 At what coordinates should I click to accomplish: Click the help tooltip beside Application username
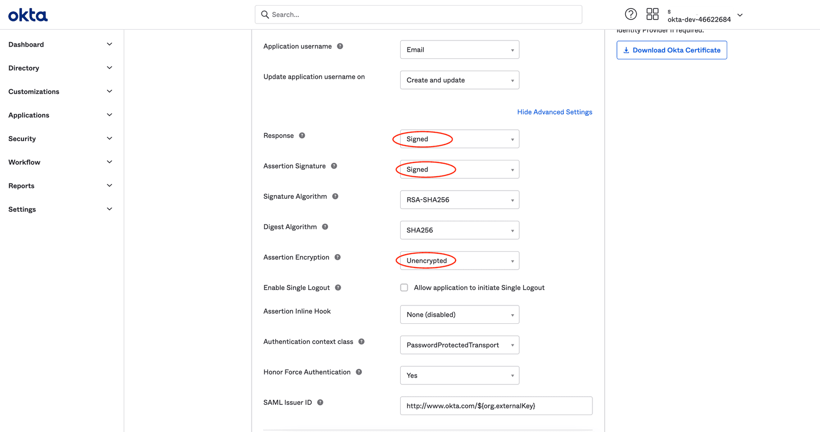point(340,46)
